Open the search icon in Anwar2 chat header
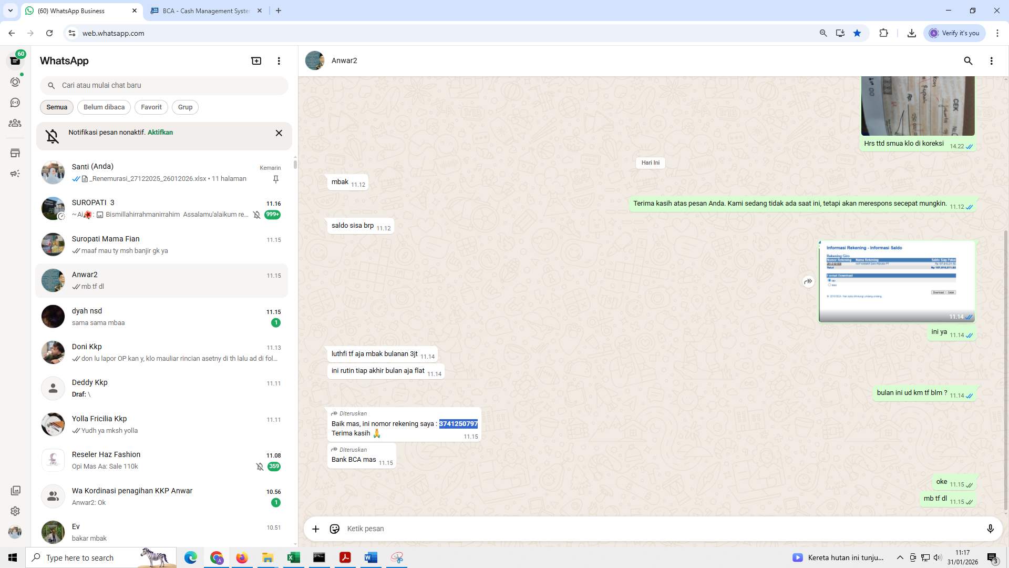Image resolution: width=1009 pixels, height=568 pixels. click(x=968, y=61)
